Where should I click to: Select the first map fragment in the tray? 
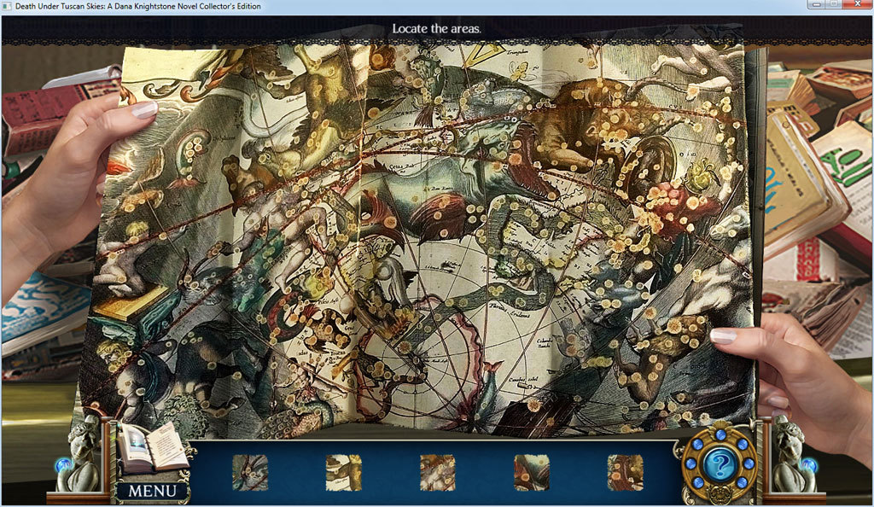click(250, 473)
